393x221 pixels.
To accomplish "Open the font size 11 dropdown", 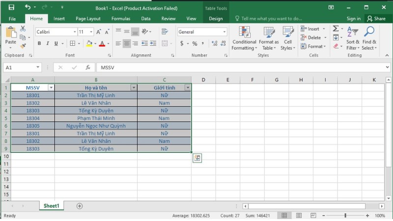I will 91,32.
